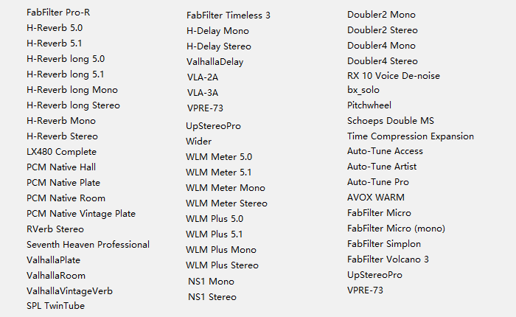Pick FabFilter Volcano 3
Viewport: 516px width, 317px height.
pyautogui.click(x=388, y=259)
